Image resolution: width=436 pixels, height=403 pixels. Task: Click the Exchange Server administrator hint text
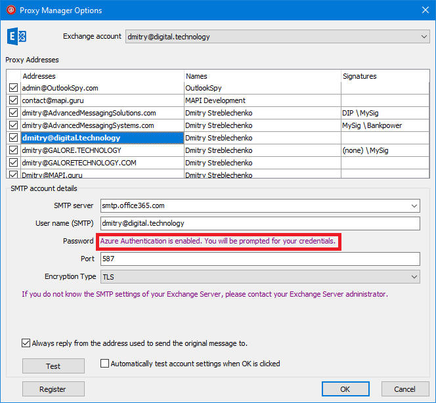click(205, 294)
